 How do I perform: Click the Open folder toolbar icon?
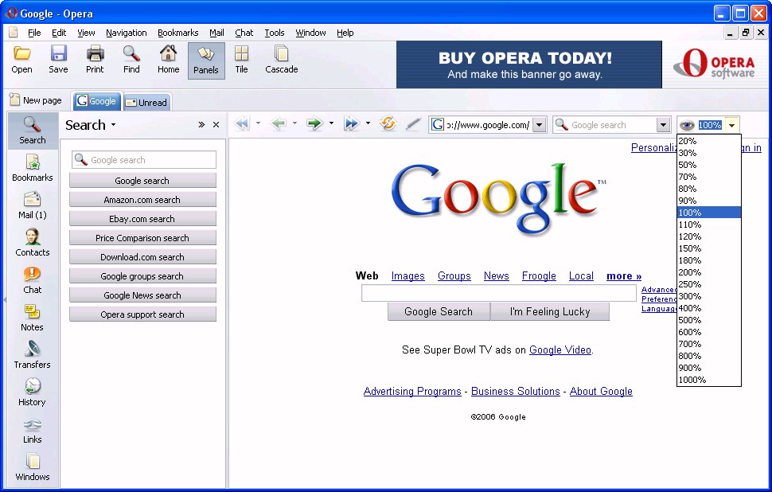pos(21,53)
